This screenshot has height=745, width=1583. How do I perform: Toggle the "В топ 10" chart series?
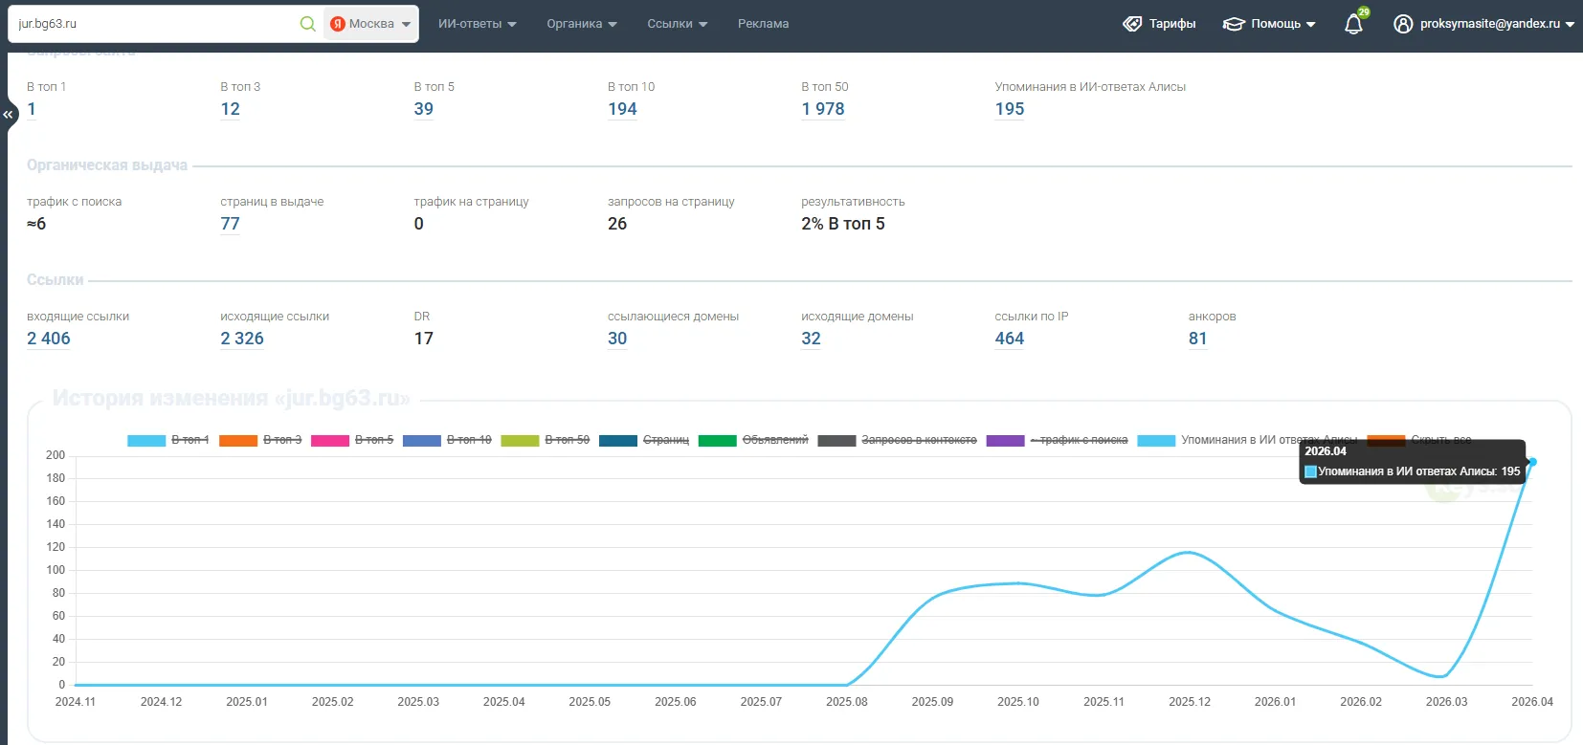(x=447, y=440)
